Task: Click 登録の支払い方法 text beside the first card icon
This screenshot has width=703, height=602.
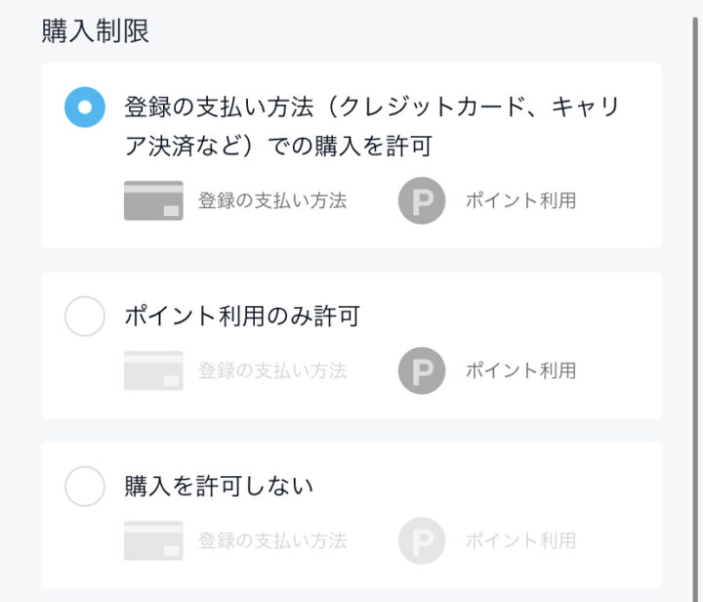Action: 272,200
